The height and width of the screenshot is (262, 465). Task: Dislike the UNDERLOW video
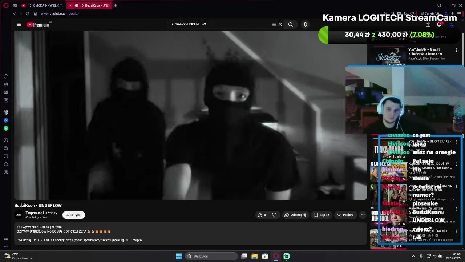point(274,215)
